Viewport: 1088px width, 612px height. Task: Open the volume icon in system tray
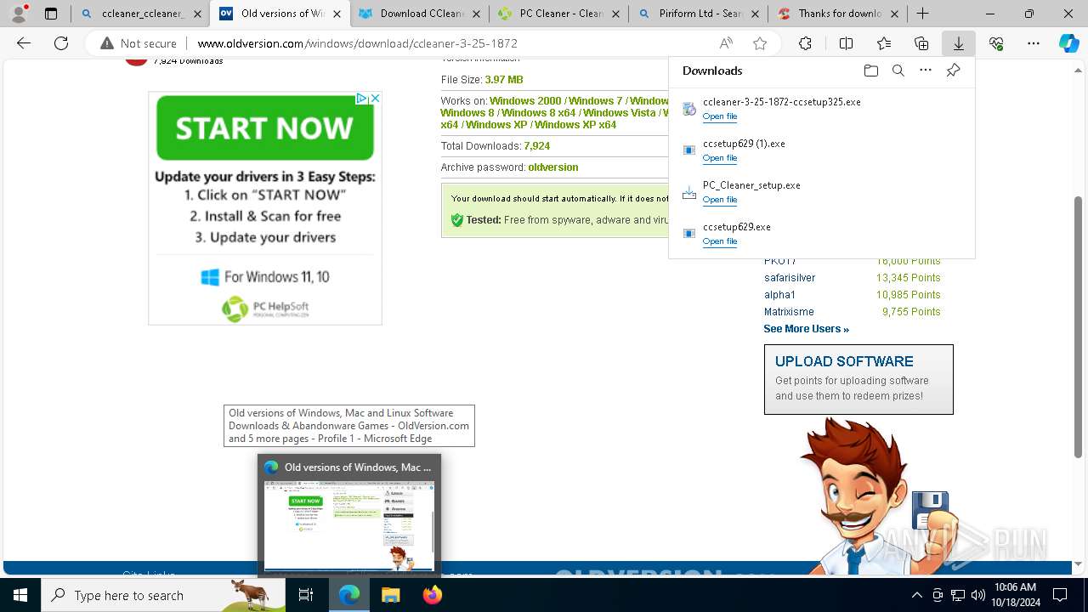(x=977, y=595)
